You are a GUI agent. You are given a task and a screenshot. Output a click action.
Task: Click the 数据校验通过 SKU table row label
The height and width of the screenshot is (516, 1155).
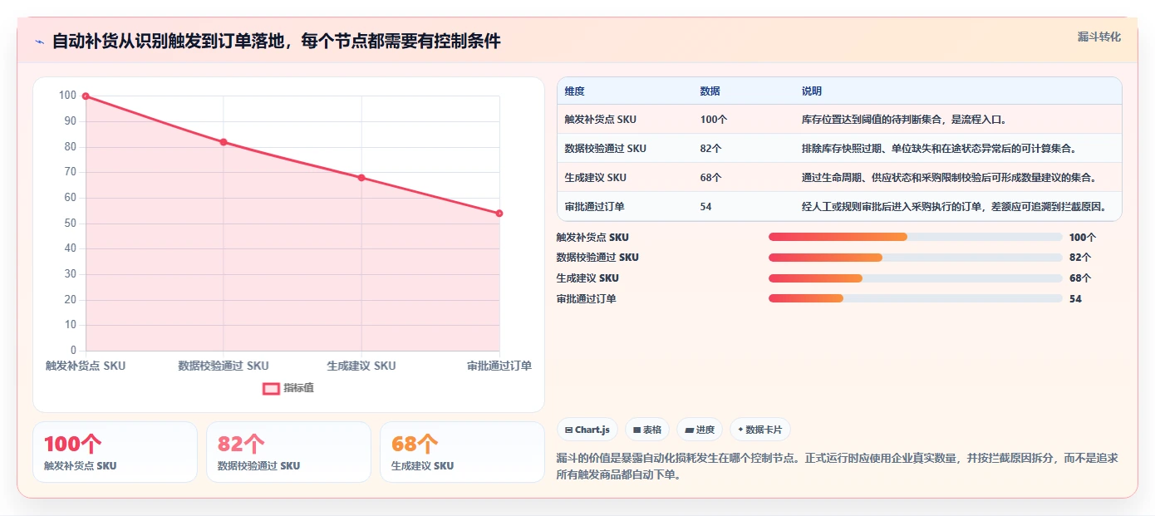[606, 149]
